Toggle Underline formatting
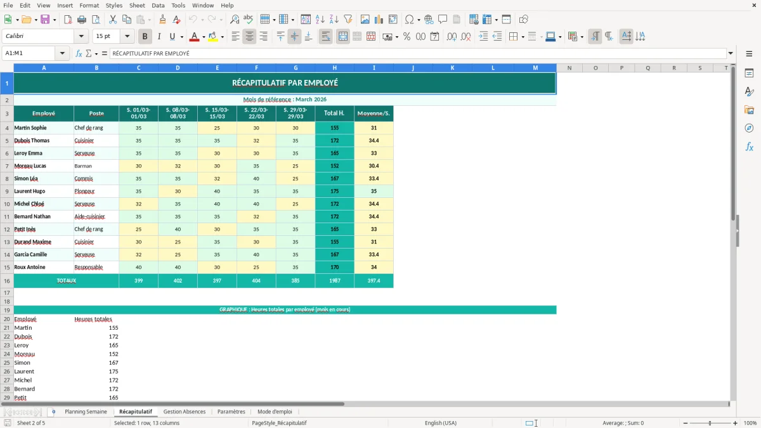 pyautogui.click(x=172, y=37)
